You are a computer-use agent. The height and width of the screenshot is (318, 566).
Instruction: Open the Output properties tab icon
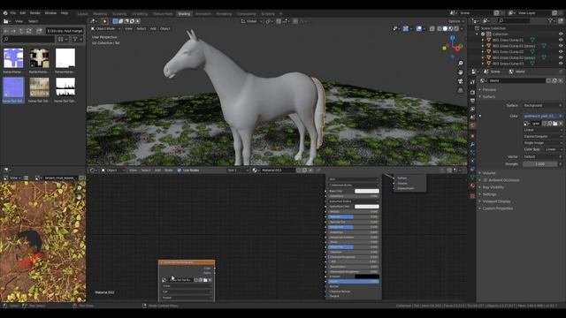tap(472, 101)
